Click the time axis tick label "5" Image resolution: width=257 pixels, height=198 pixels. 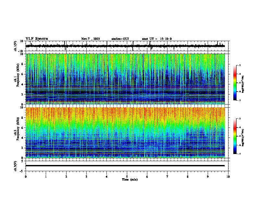click(127, 177)
